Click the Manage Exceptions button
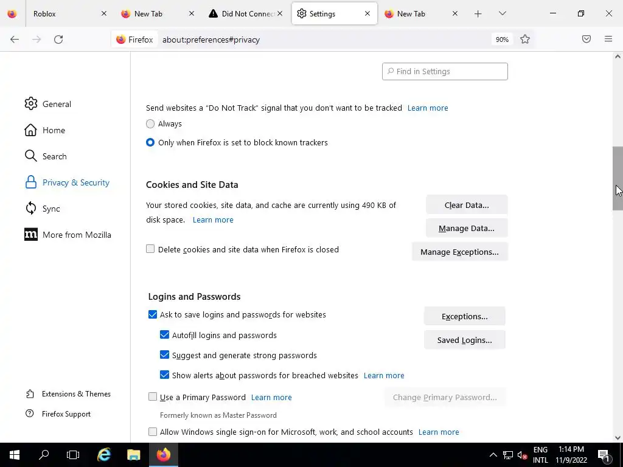Screen dimensions: 623x467 click(x=459, y=252)
